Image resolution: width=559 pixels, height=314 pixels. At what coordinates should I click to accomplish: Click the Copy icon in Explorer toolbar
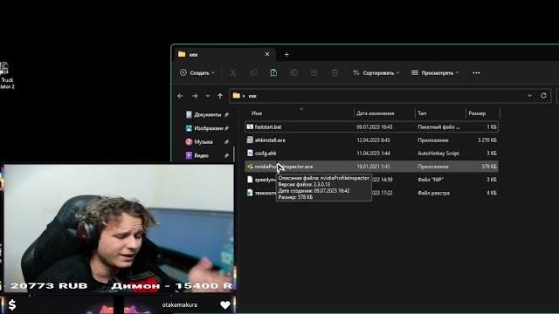click(x=253, y=73)
